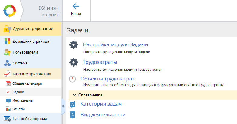Click the ELMA colorful circle logo
The height and width of the screenshot is (124, 237).
[x=11, y=10]
